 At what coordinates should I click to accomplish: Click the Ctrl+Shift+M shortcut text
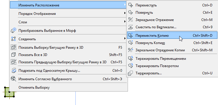[202, 50]
